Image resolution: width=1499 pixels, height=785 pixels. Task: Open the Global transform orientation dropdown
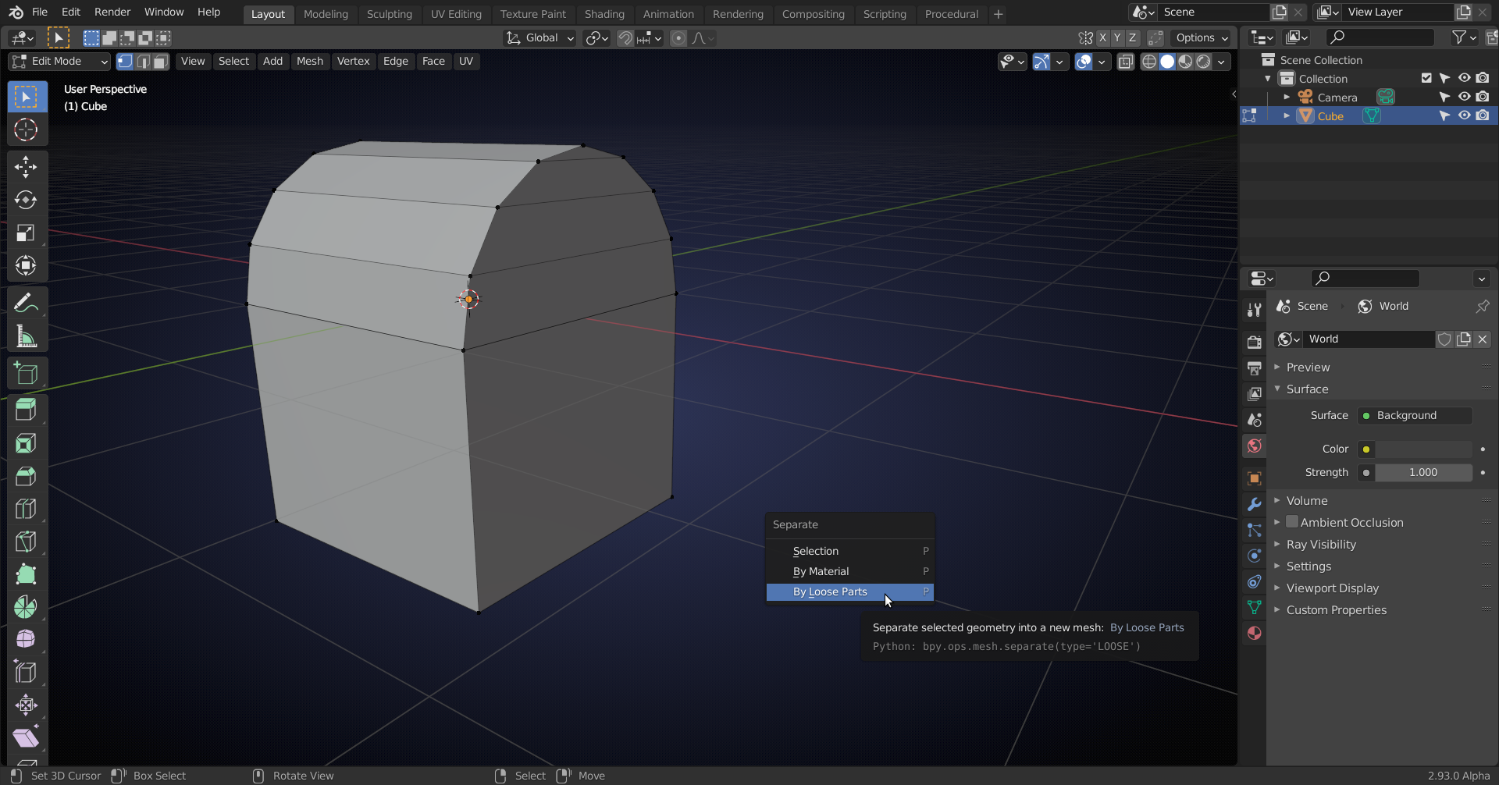540,37
